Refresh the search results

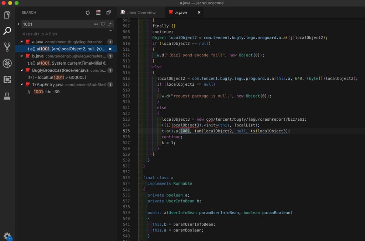(88, 12)
